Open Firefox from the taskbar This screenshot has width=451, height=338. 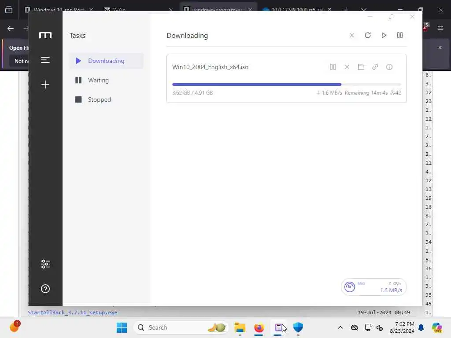coord(259,327)
